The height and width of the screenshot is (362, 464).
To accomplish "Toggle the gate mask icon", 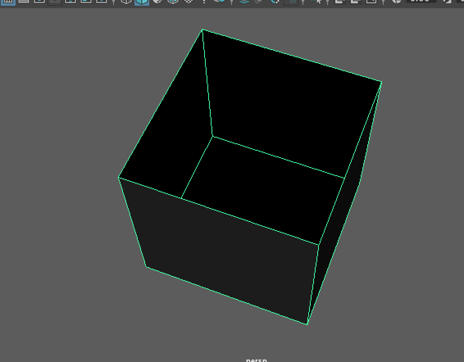I will point(55,2).
